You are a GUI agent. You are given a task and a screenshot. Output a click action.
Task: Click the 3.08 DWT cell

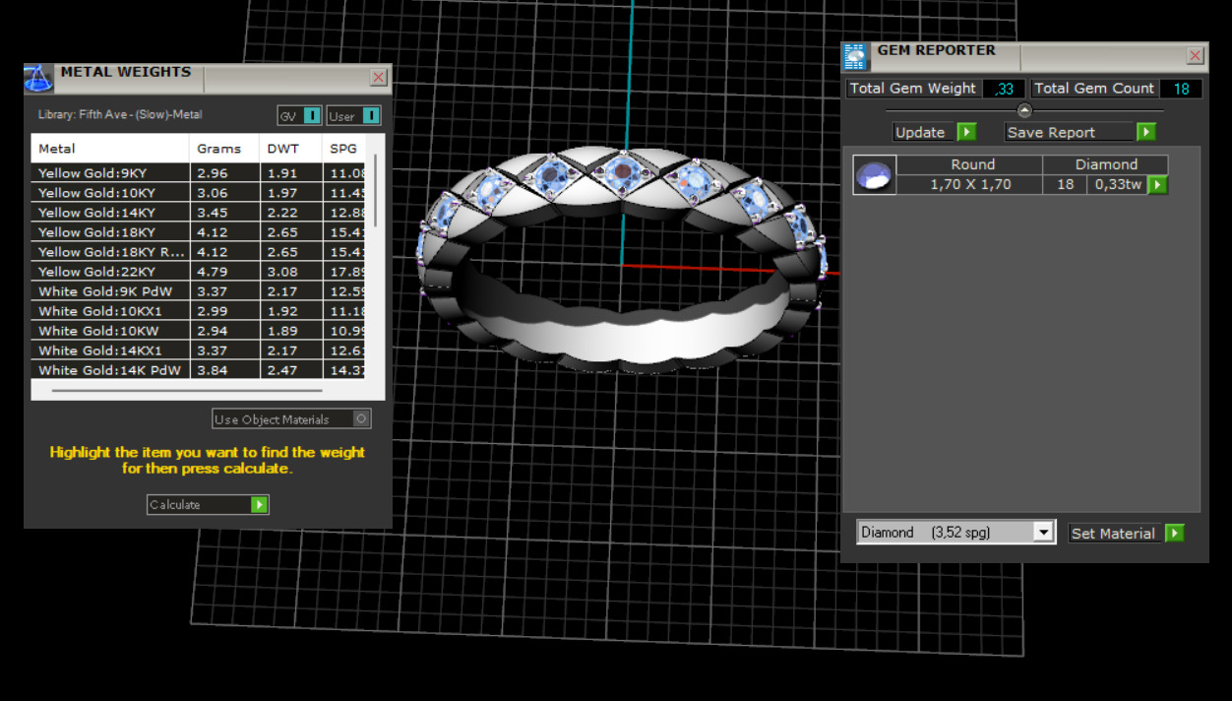tap(290, 272)
